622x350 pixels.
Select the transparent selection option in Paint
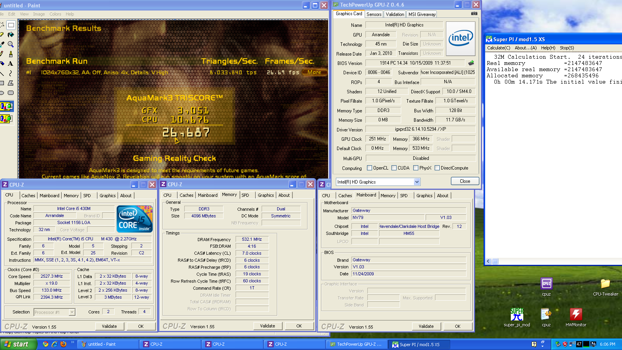[x=7, y=119]
